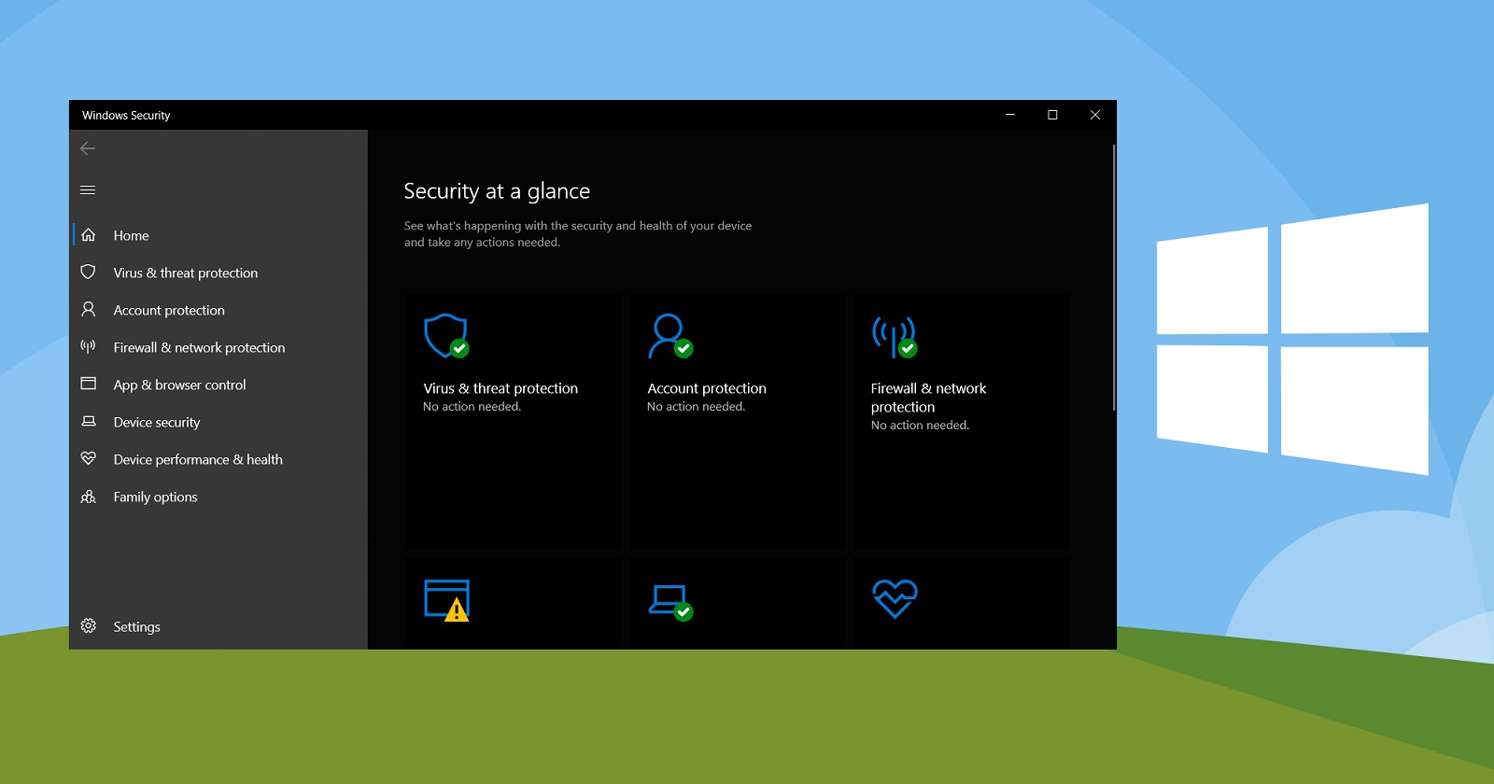1494x784 pixels.
Task: Click the App & browser control window icon
Action: (x=89, y=384)
